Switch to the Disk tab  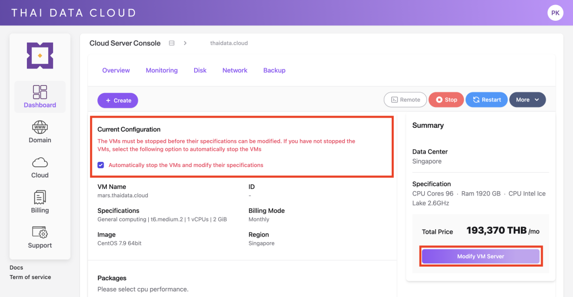click(x=200, y=71)
